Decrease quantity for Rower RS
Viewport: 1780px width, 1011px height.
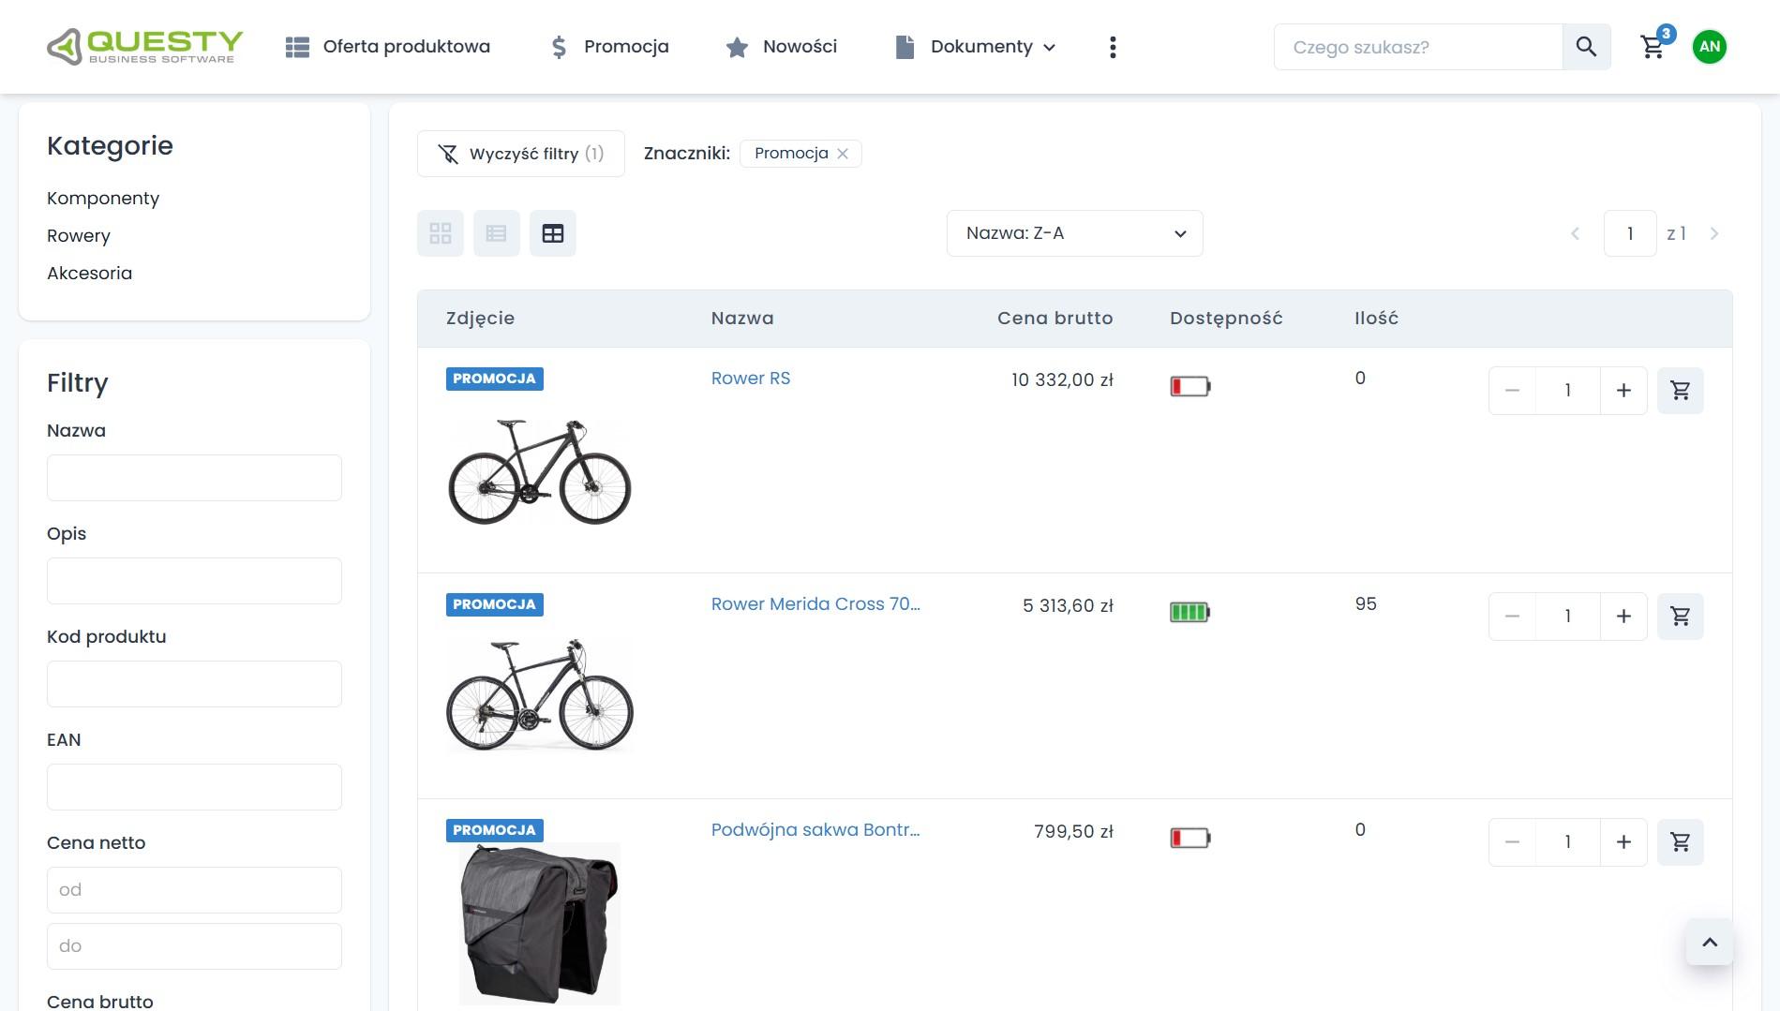(1512, 391)
